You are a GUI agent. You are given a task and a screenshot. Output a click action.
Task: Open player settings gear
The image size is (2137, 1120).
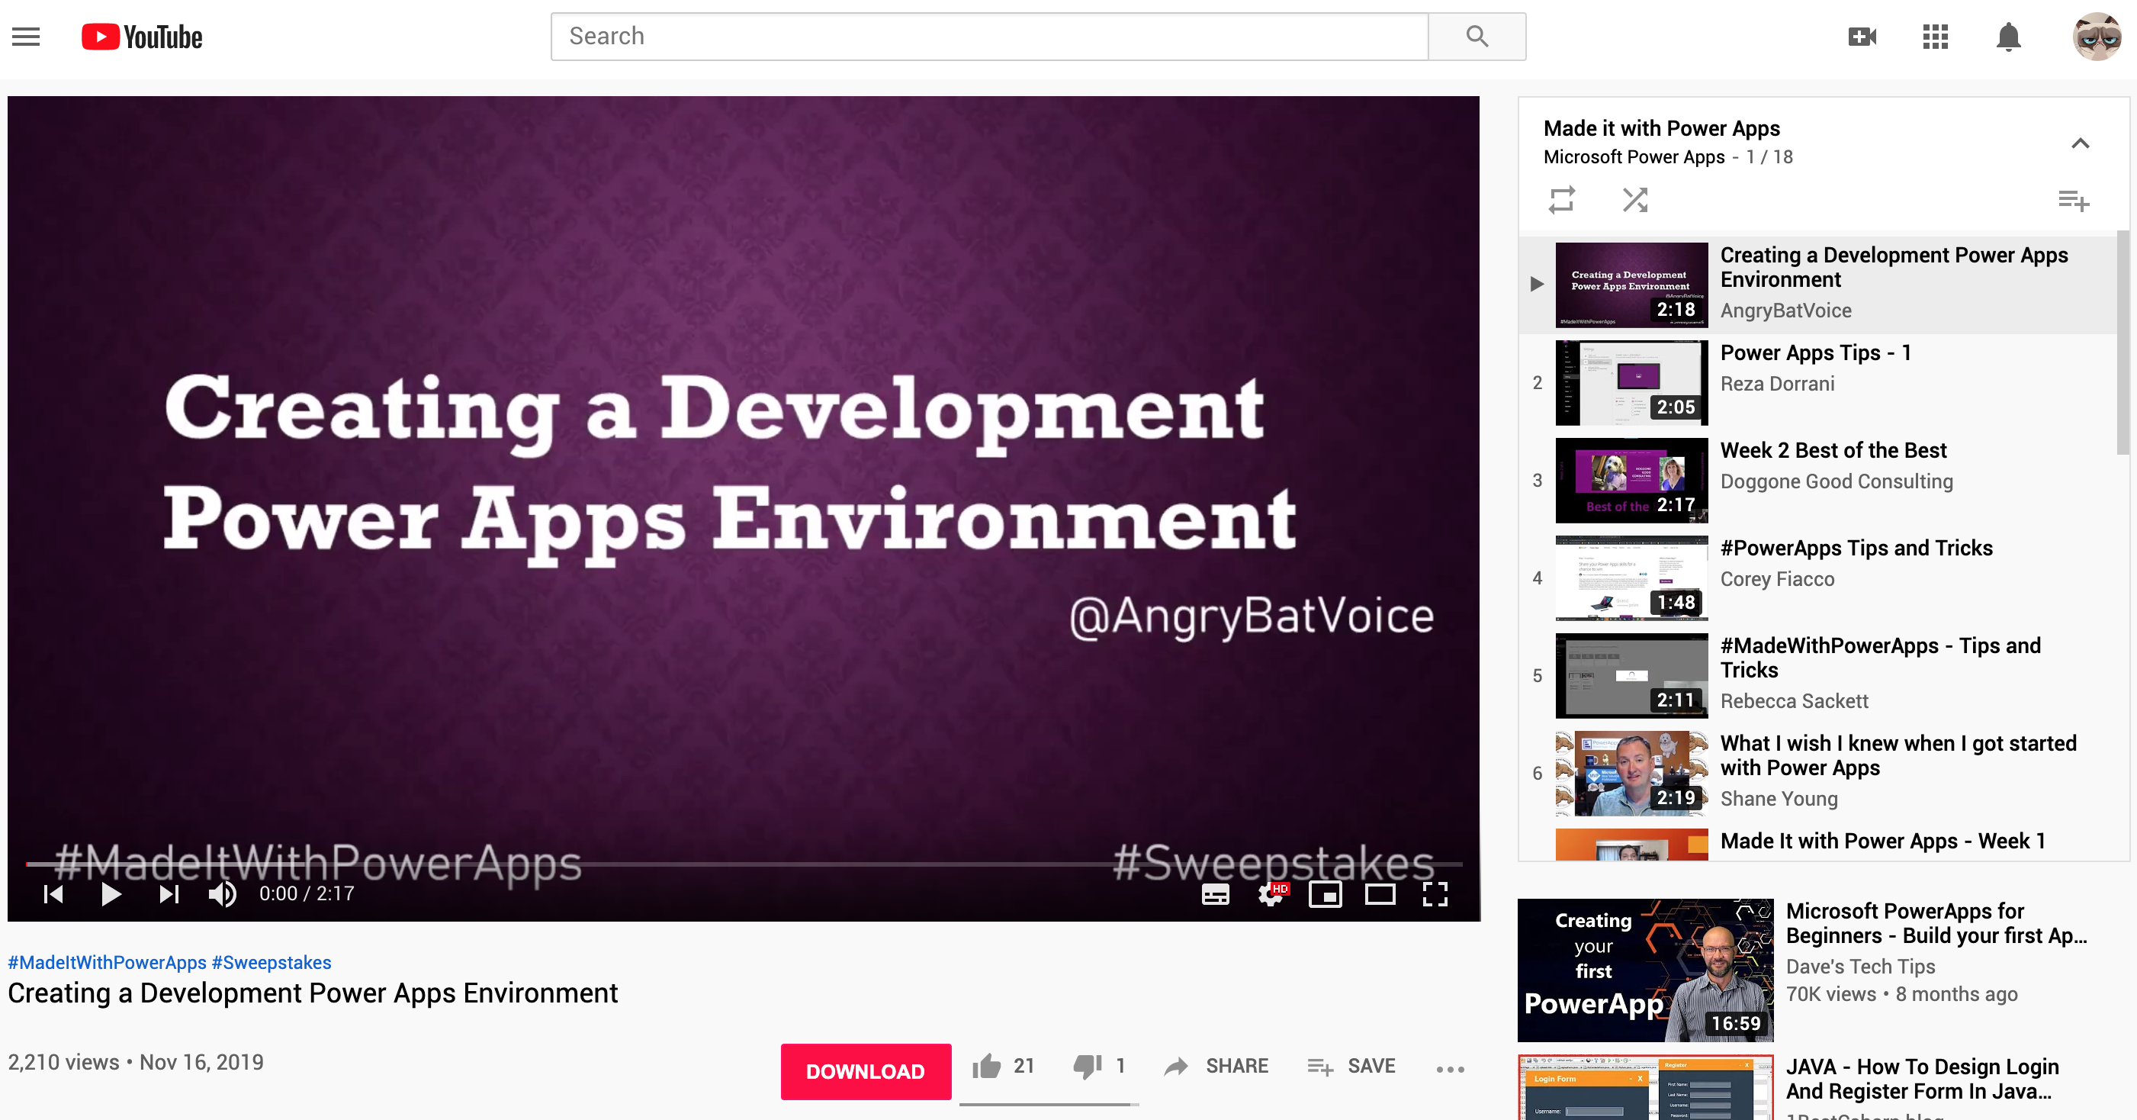click(1271, 893)
